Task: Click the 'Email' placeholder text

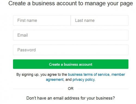Action: click(x=23, y=35)
